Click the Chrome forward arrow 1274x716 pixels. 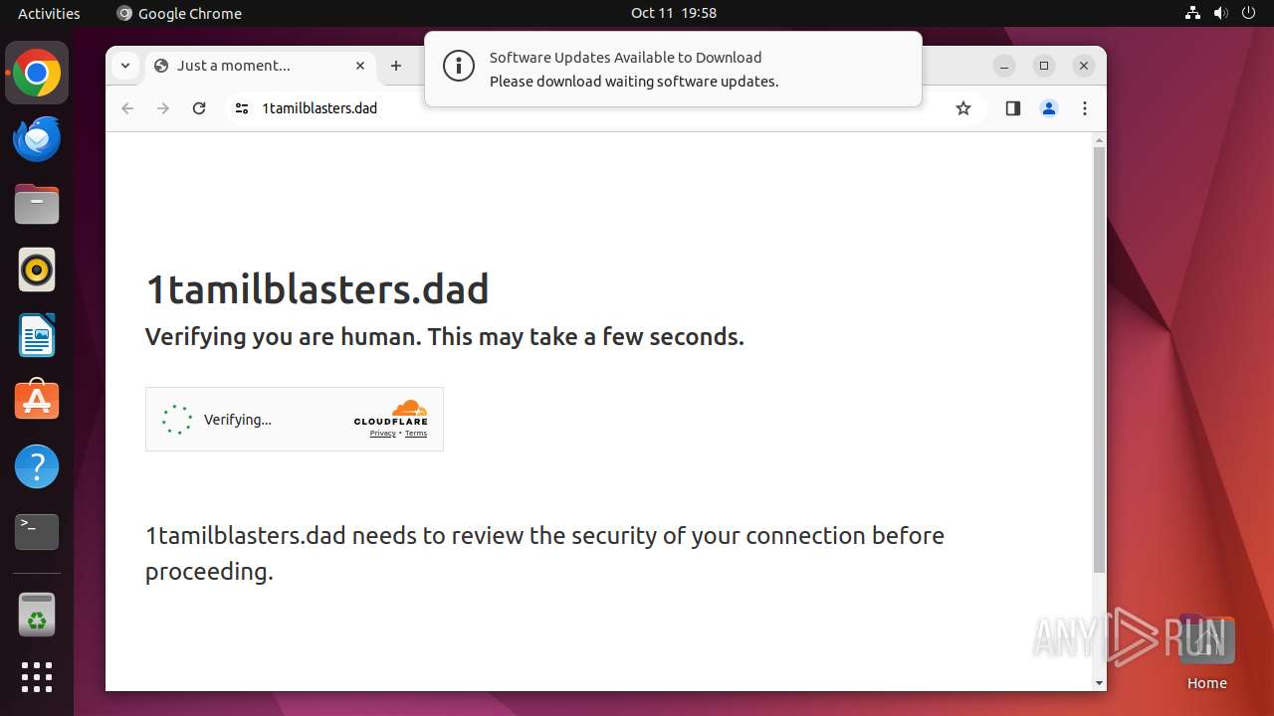coord(163,108)
